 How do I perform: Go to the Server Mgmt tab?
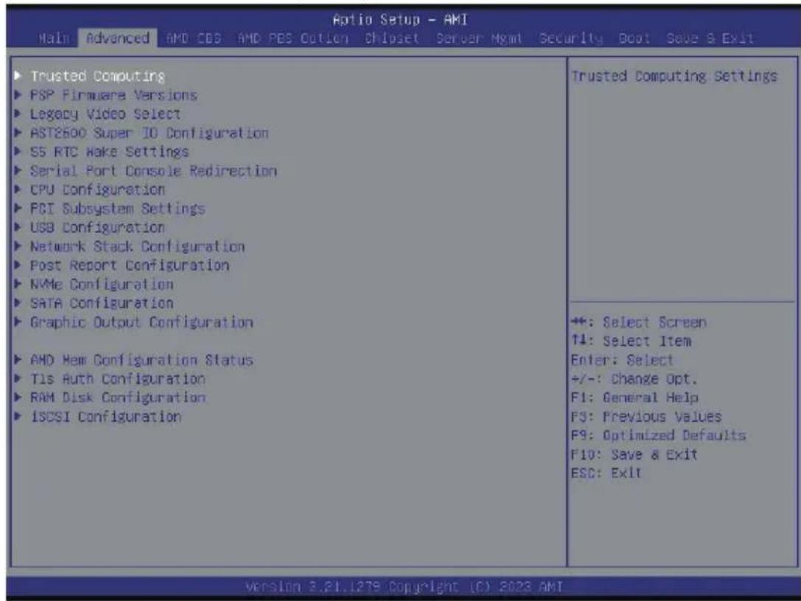coord(479,38)
